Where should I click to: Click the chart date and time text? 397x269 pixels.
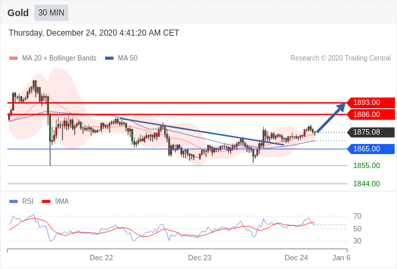[x=94, y=33]
